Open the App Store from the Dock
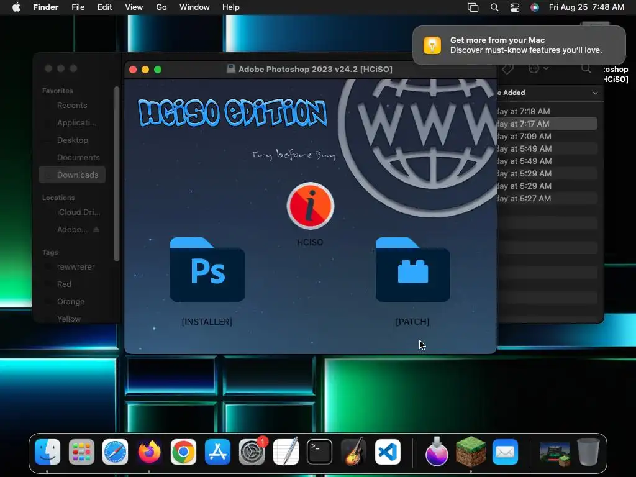 217,452
